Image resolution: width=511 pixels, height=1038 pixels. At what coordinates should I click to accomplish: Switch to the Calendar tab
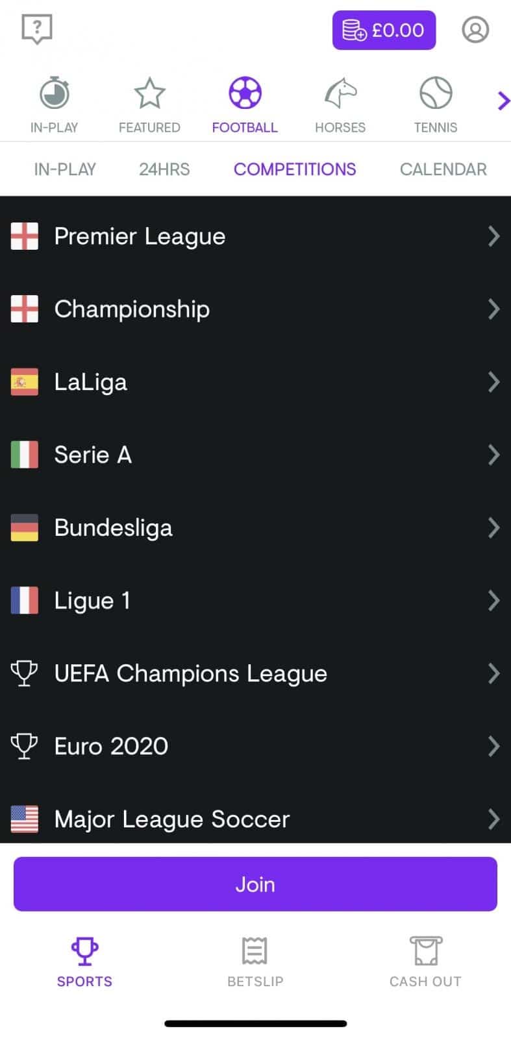pos(443,169)
